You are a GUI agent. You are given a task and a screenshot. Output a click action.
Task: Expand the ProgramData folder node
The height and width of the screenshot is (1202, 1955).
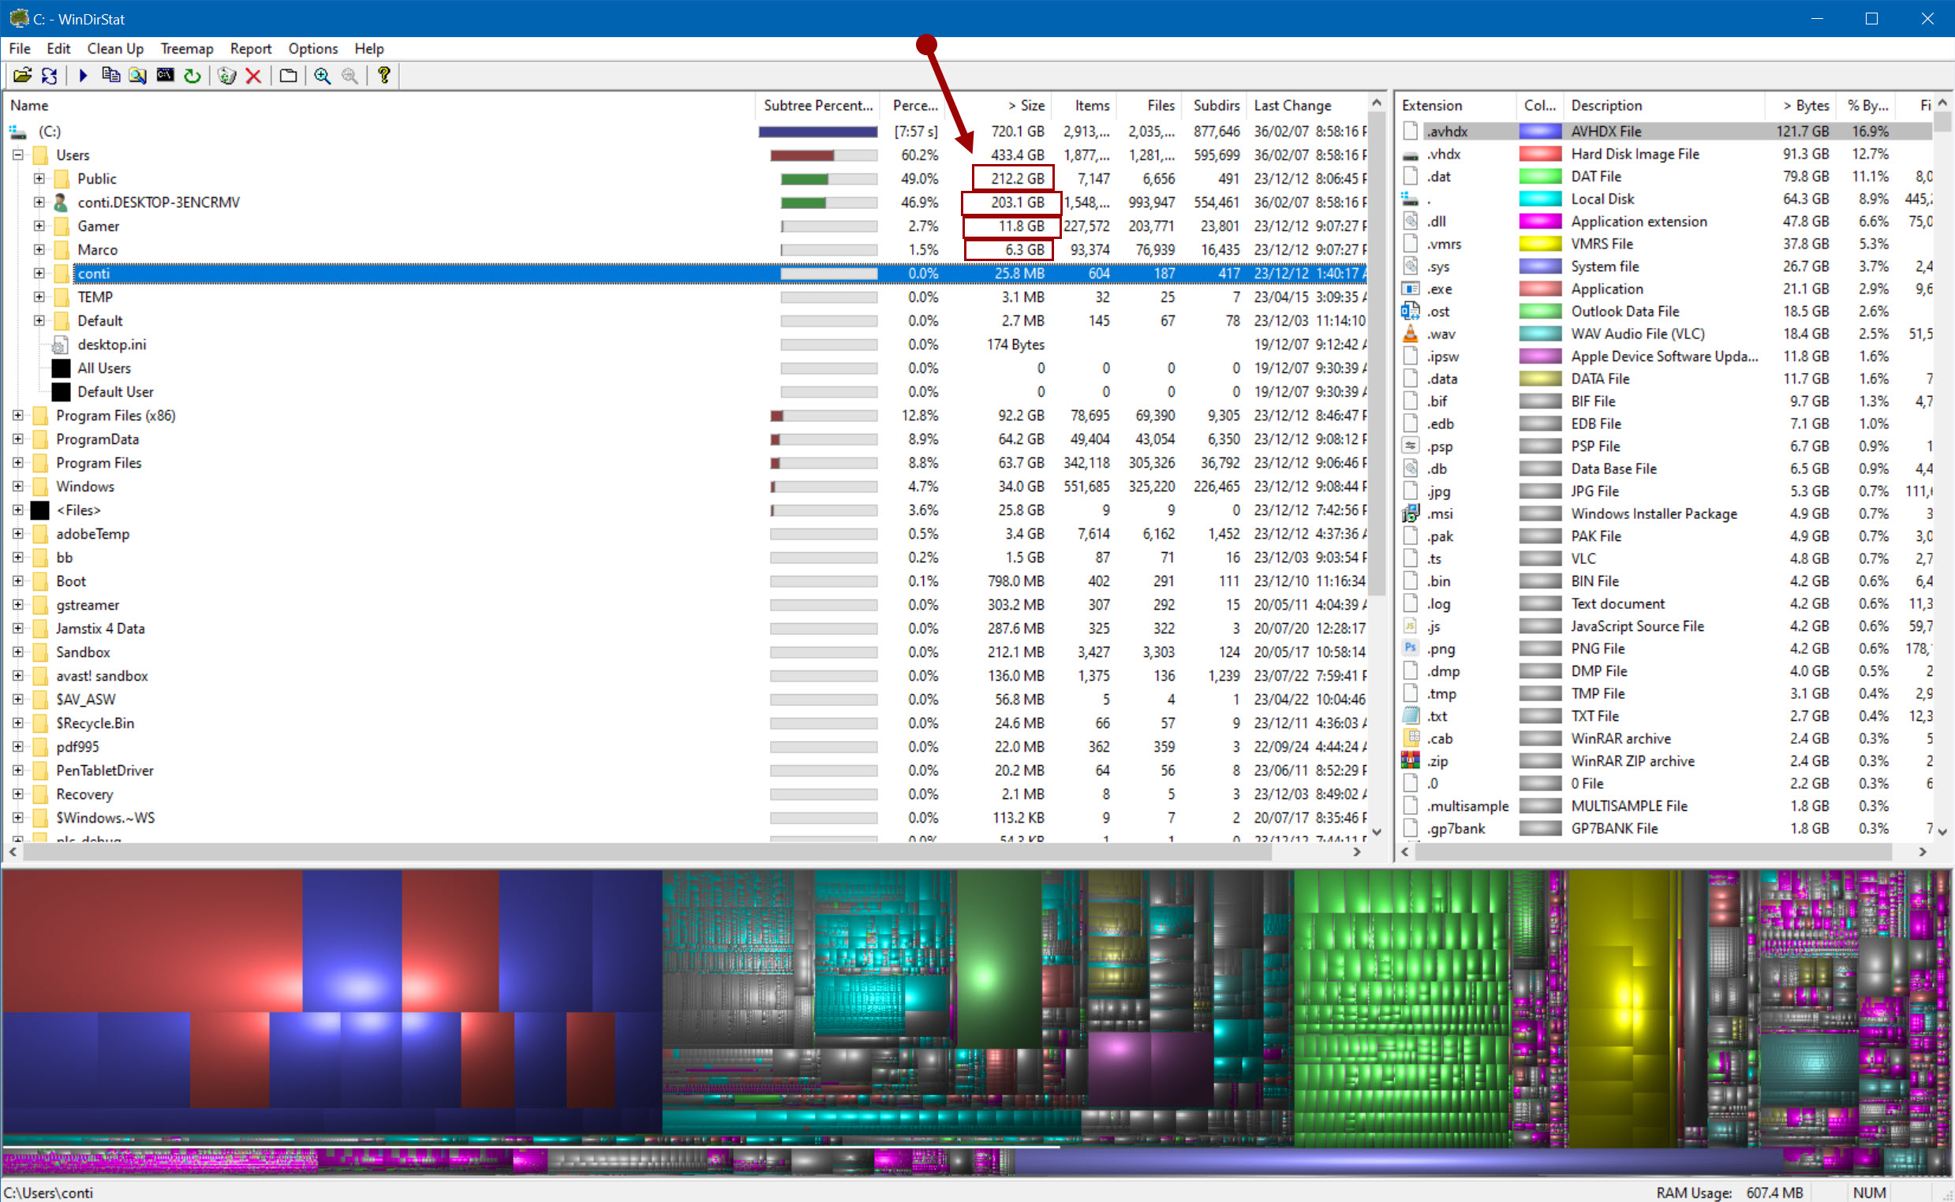tap(17, 439)
